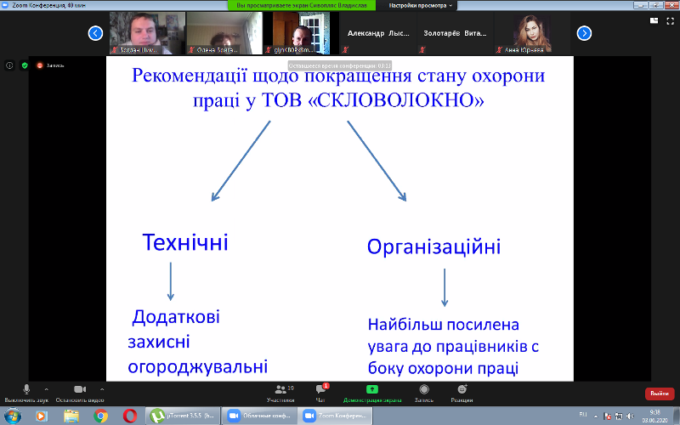Screen dimensions: 680x425
Task: Launch media player from taskbar
Action: [41, 416]
